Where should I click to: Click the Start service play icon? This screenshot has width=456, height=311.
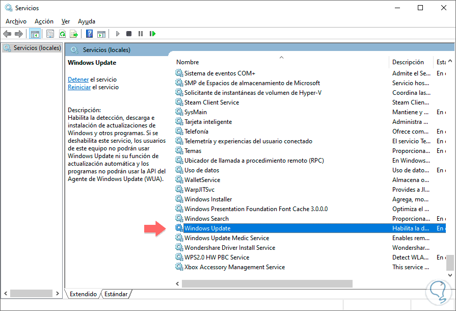click(118, 34)
